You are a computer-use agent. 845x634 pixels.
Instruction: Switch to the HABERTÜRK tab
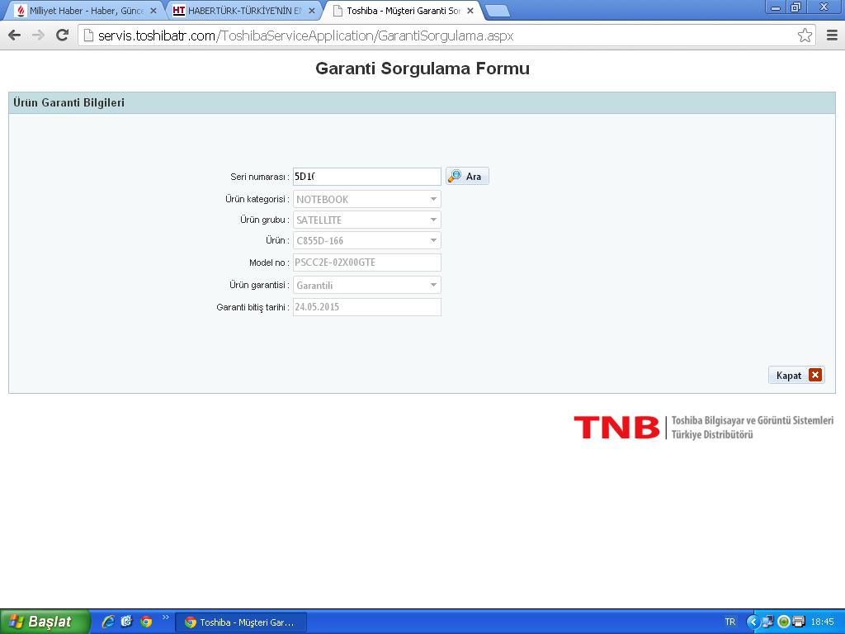pos(244,11)
